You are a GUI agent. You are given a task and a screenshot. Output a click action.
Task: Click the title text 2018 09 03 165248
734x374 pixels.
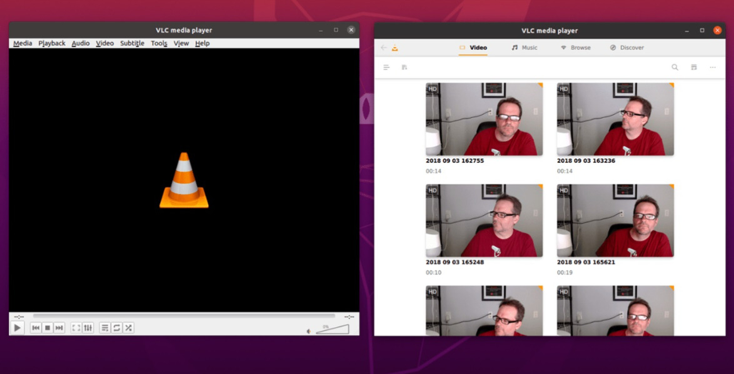coord(455,262)
